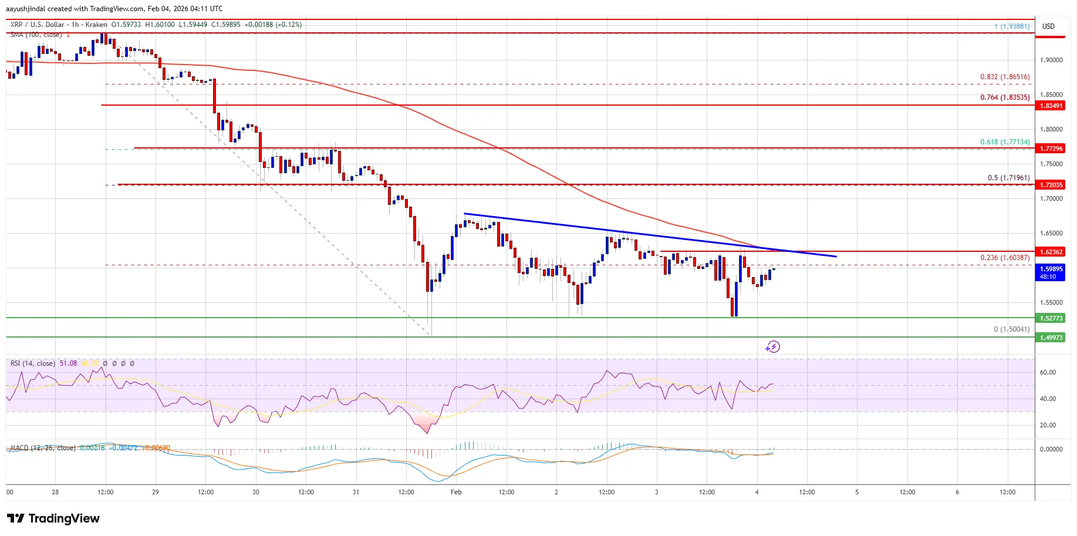Screen dimensions: 1077x536
Task: Click the 48:10 countdown under the price label
Action: 1049,277
